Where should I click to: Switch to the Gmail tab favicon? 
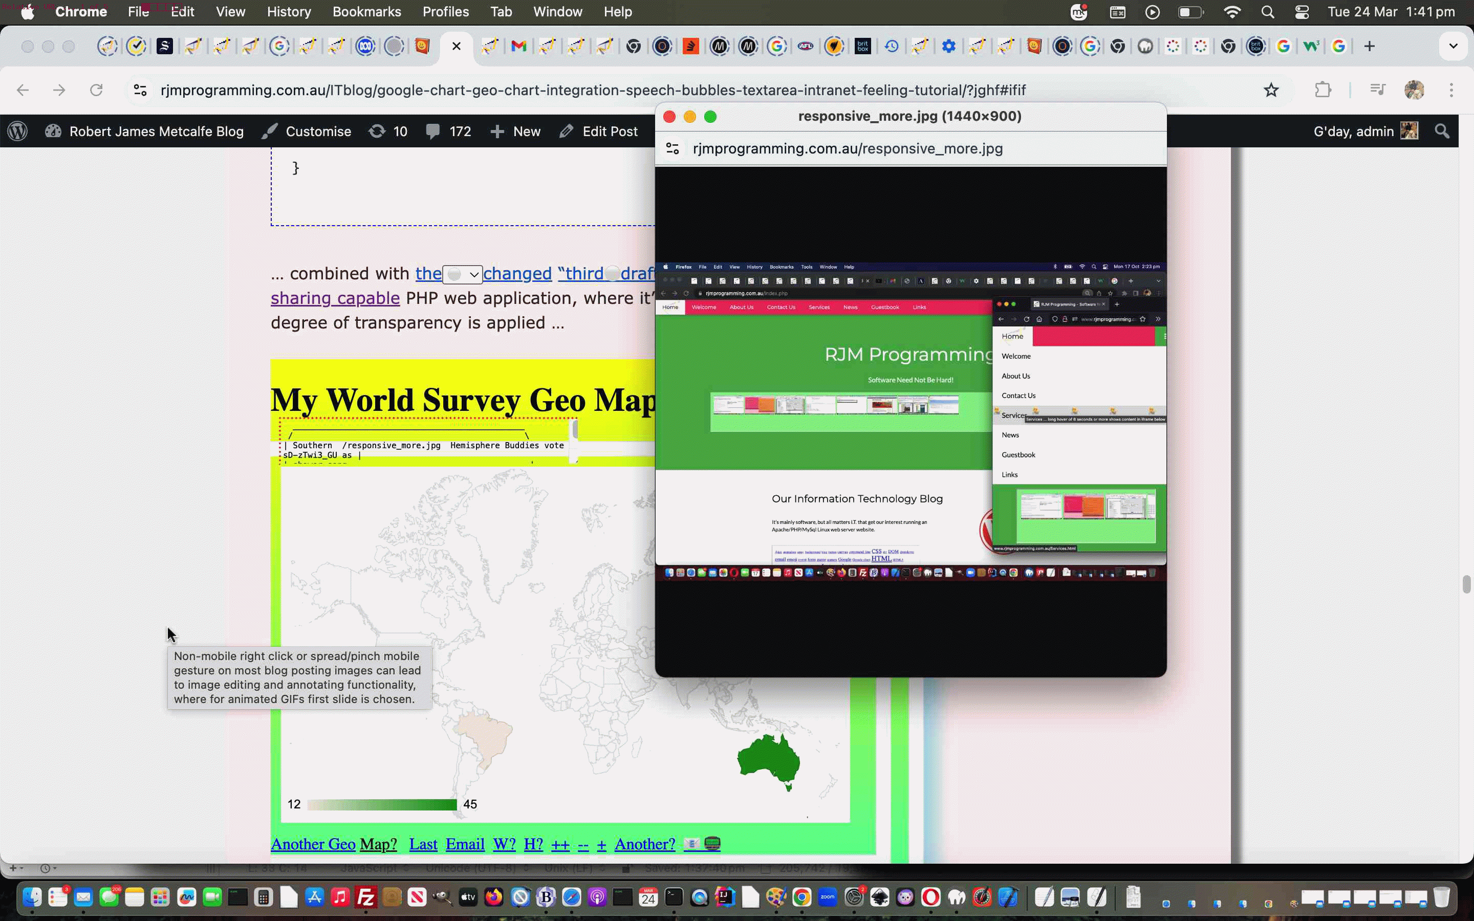pos(518,46)
